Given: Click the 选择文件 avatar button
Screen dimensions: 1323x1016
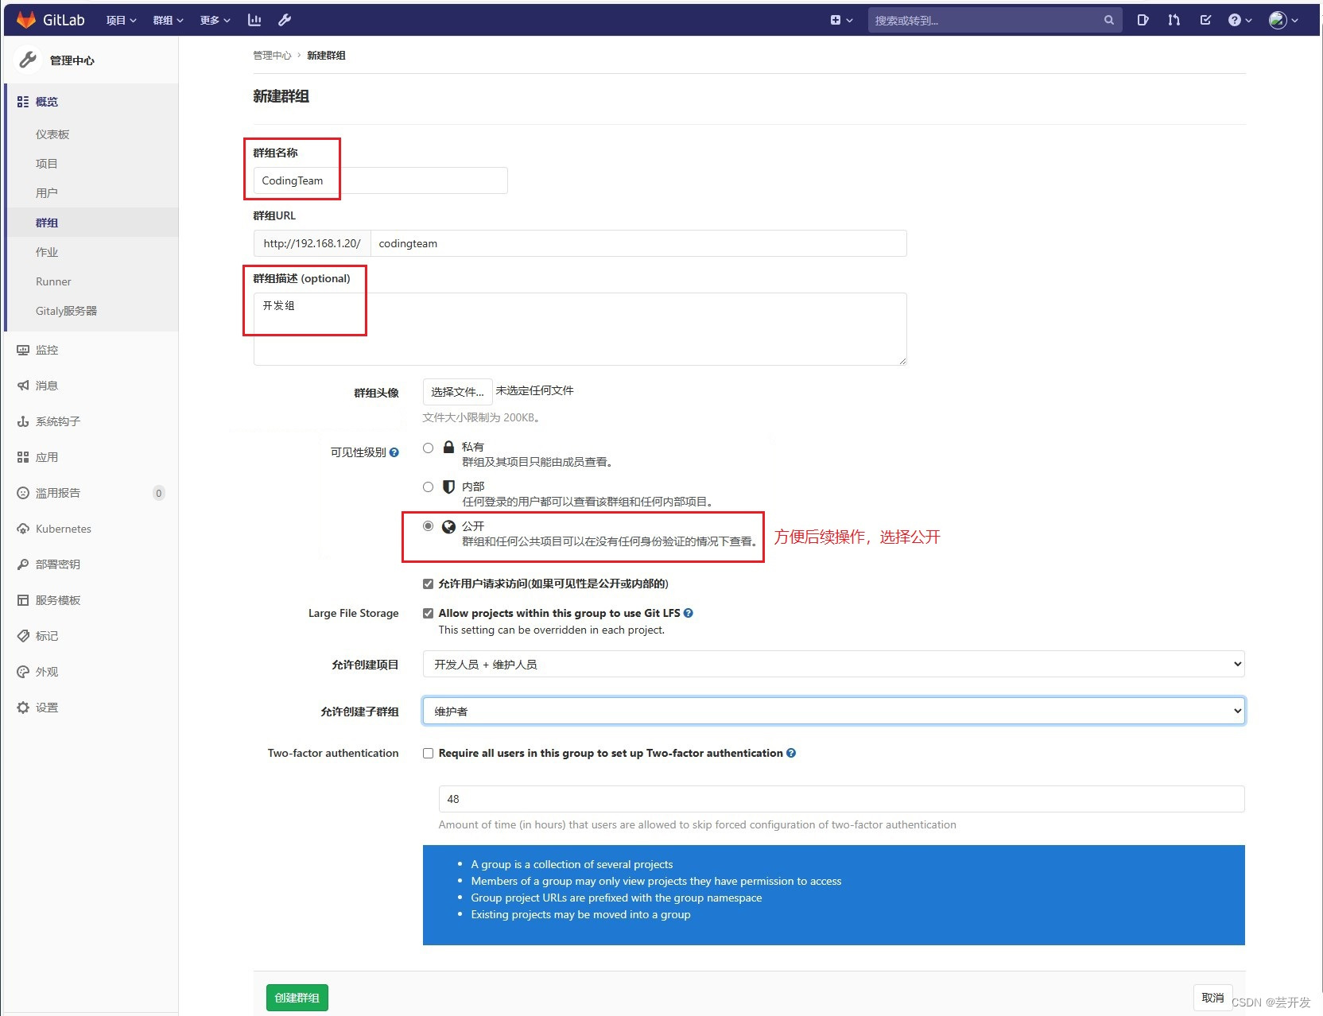Looking at the screenshot, I should click(457, 391).
